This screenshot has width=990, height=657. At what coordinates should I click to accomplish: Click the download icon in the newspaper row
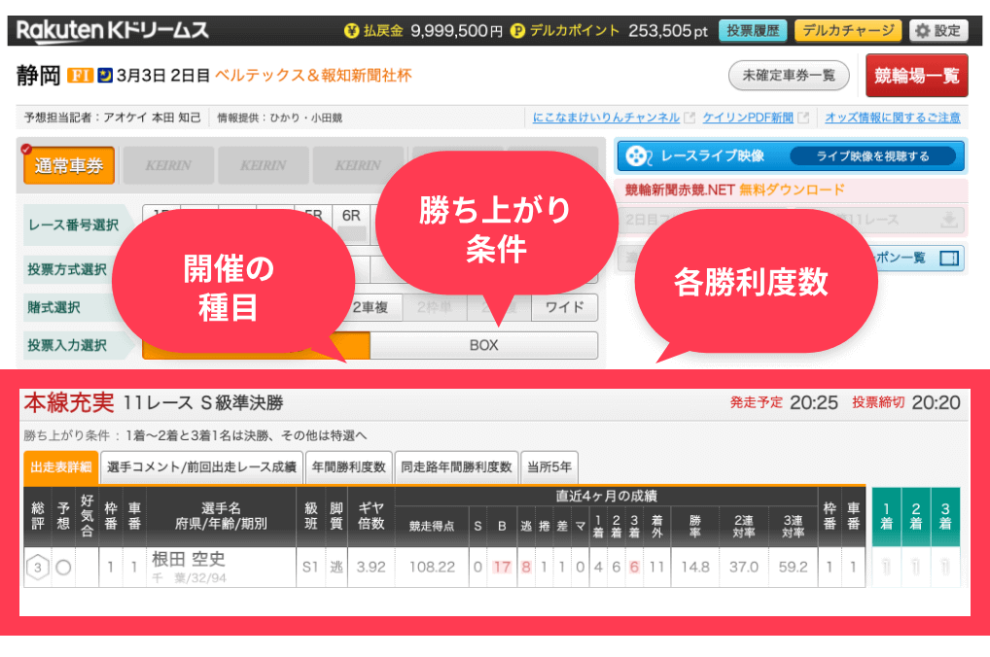948,221
